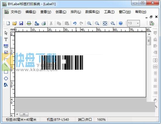Minimize the inner Label1 document window
161x124 pixels.
coord(147,18)
